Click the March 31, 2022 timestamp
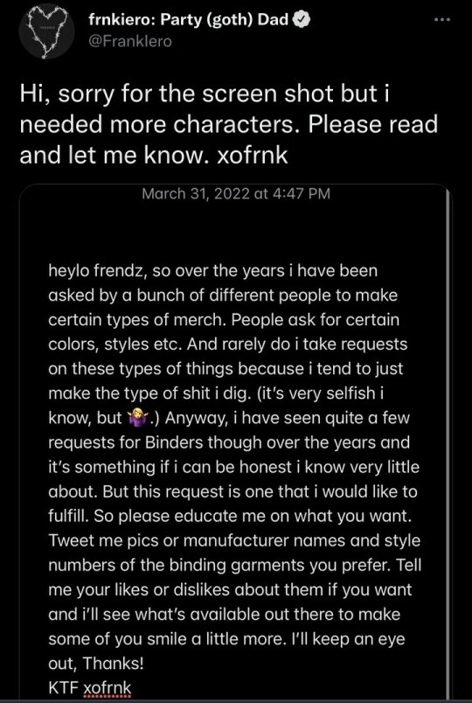472x703 pixels. [x=236, y=194]
